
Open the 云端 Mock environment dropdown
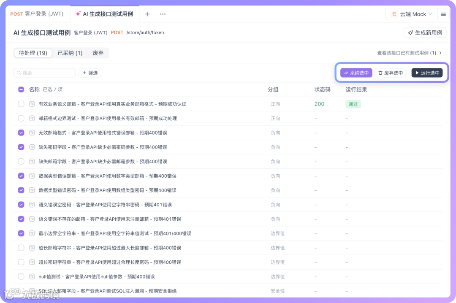click(x=412, y=14)
